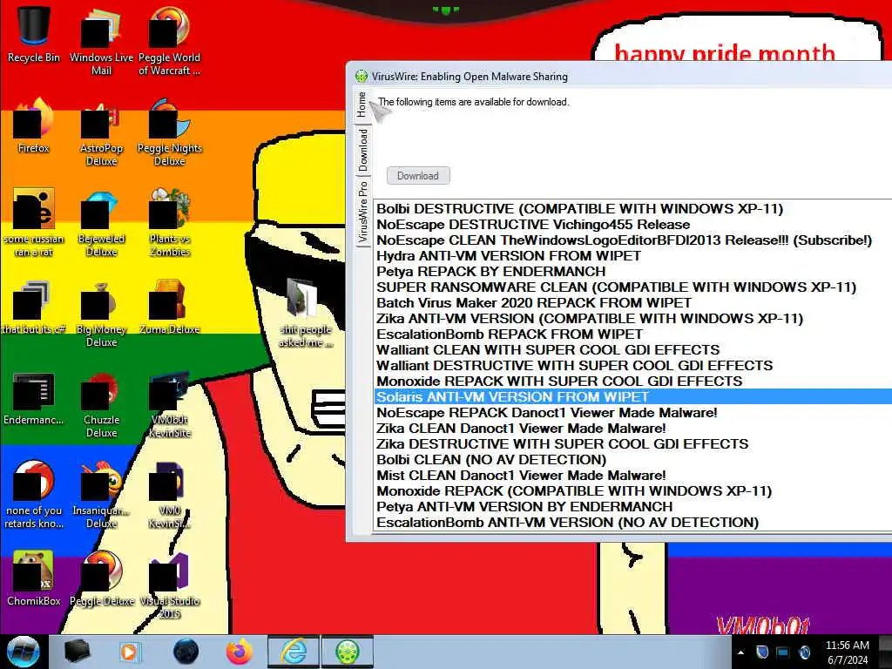Click the media player taskbar icon
The image size is (892, 669).
point(129,652)
